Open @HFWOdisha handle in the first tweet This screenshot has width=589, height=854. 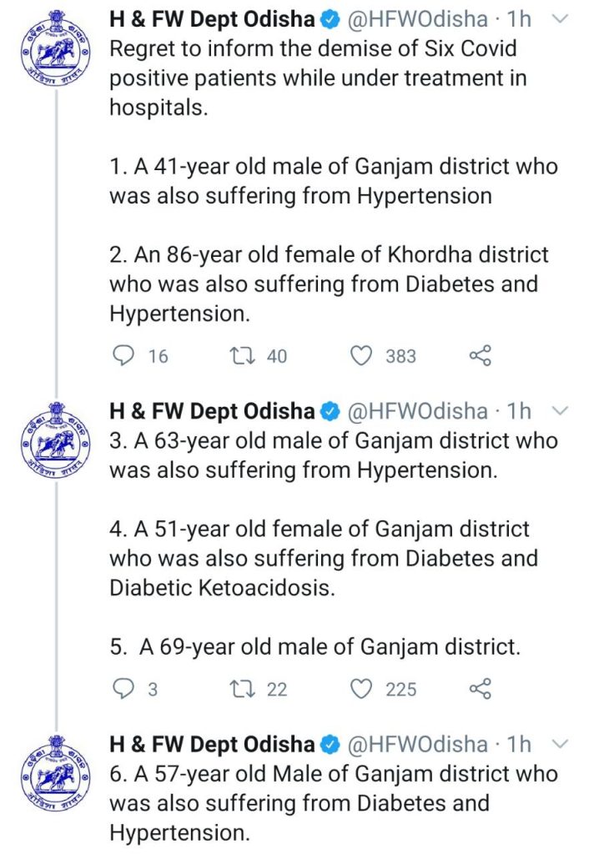(x=417, y=19)
